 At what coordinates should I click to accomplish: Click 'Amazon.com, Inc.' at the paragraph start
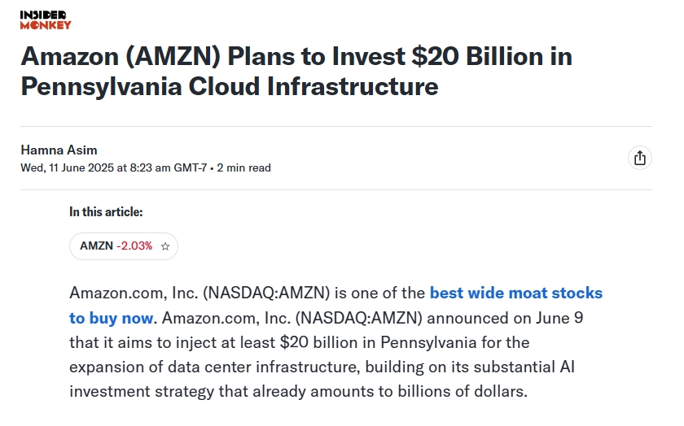pyautogui.click(x=134, y=293)
